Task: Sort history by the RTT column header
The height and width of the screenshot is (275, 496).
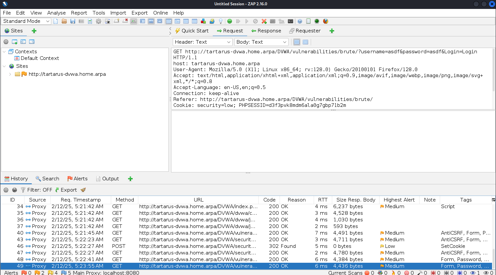Action: click(323, 200)
